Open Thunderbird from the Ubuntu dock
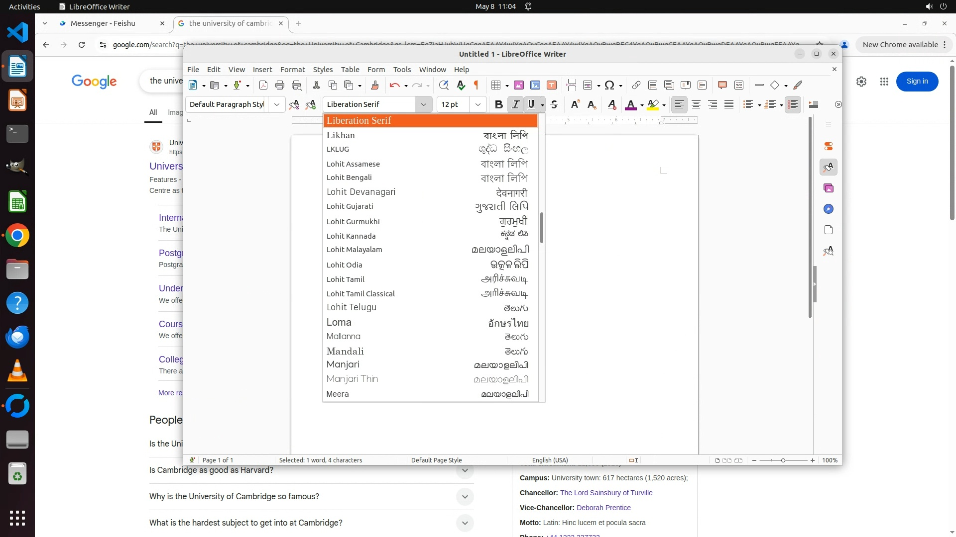This screenshot has width=956, height=537. (17, 337)
